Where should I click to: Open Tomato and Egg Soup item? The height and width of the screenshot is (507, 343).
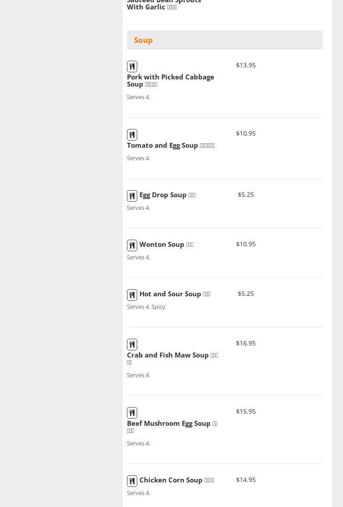[171, 145]
